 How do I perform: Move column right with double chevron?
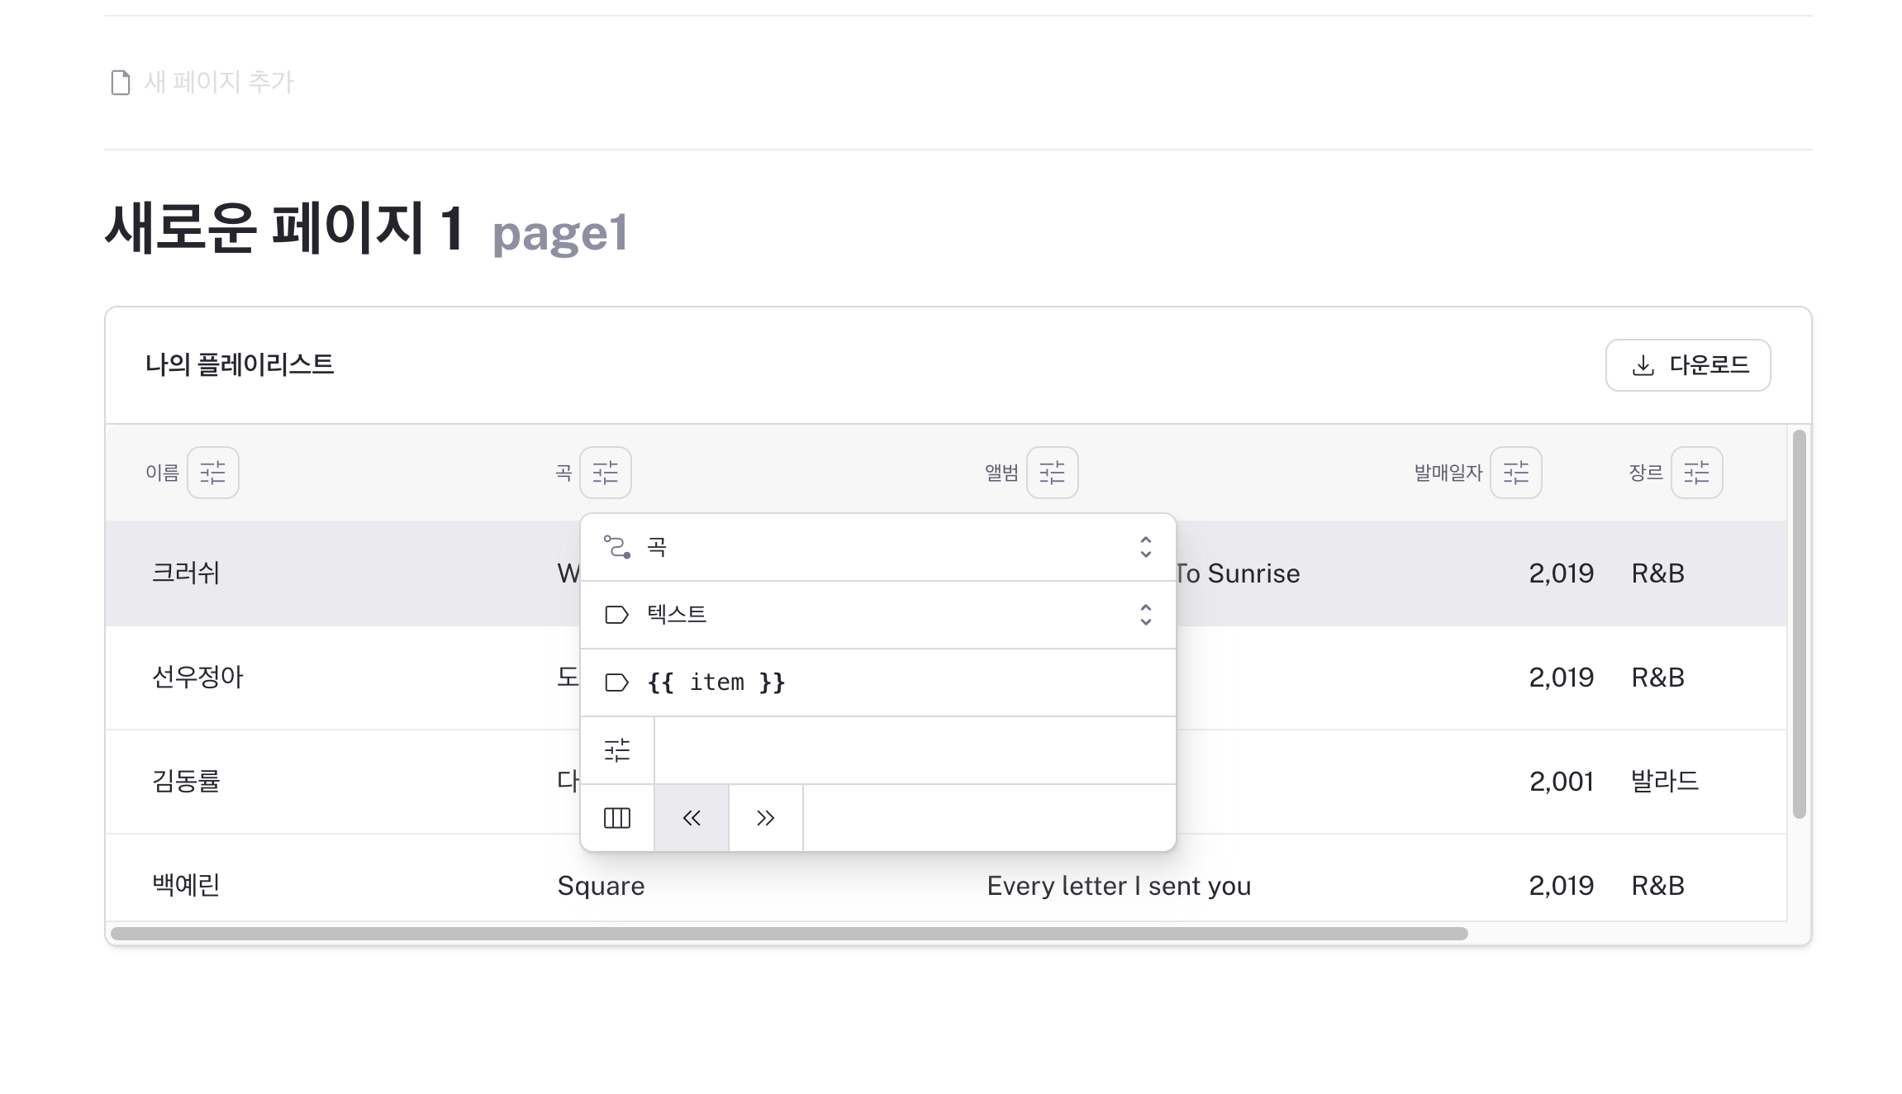click(766, 818)
